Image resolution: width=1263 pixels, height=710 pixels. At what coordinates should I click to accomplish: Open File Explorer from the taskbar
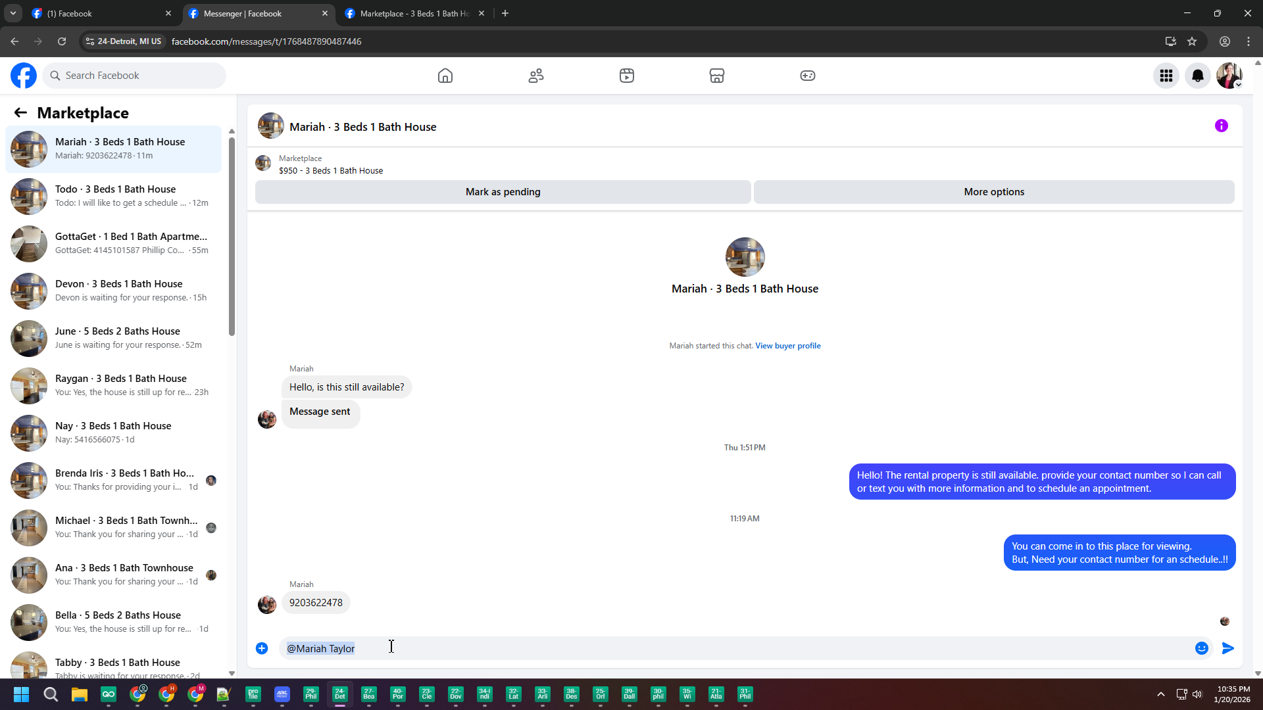[80, 694]
